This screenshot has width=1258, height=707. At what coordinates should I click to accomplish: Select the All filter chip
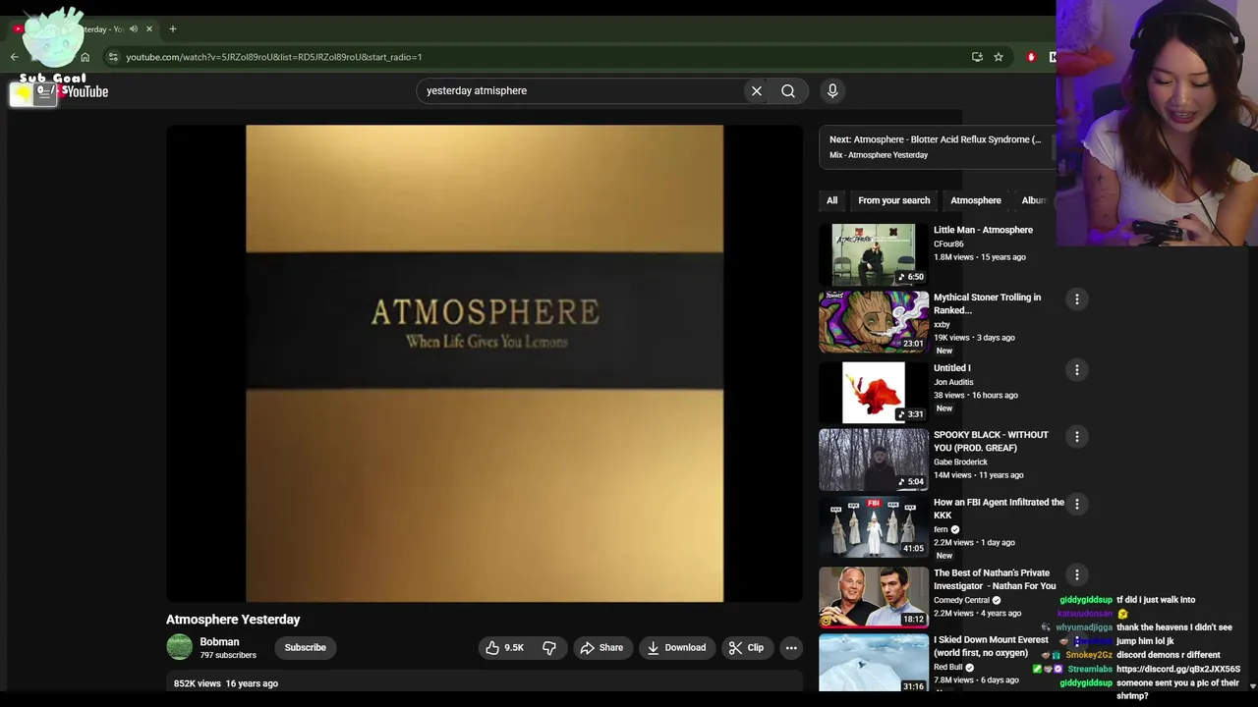(x=831, y=200)
